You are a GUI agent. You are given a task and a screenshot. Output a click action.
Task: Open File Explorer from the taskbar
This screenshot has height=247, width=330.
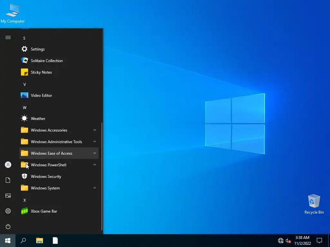coord(40,241)
